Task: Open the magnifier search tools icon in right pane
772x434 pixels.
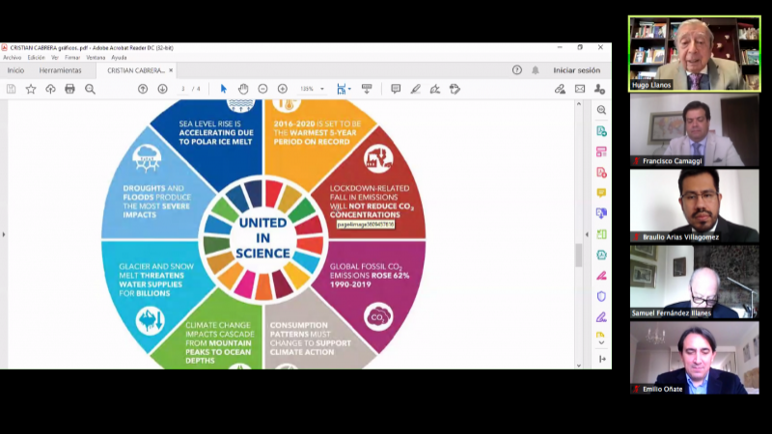Action: (x=601, y=110)
